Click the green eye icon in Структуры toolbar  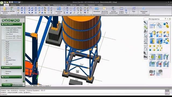click(x=18, y=20)
